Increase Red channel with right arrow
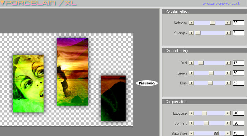The height and width of the screenshot is (136, 247). coord(228,63)
